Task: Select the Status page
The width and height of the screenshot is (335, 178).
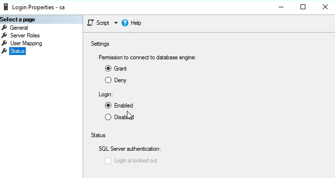Action: coord(18,51)
